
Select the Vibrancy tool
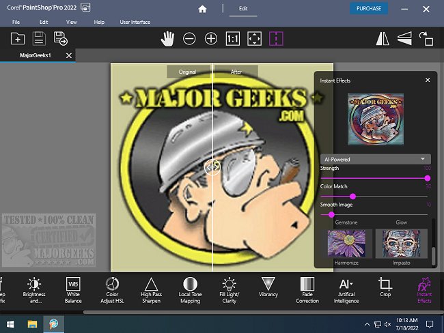tap(268, 287)
